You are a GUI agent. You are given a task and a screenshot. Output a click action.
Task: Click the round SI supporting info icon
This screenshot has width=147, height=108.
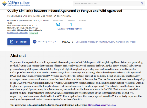pyautogui.click(x=35, y=42)
